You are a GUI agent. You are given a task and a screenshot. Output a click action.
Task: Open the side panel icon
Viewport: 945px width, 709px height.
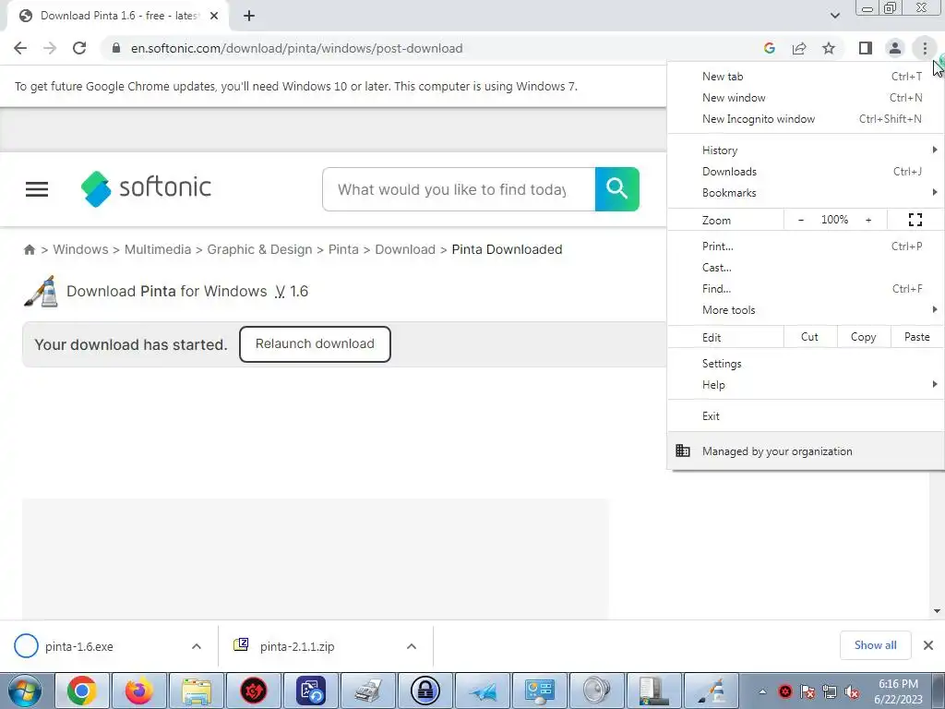866,48
